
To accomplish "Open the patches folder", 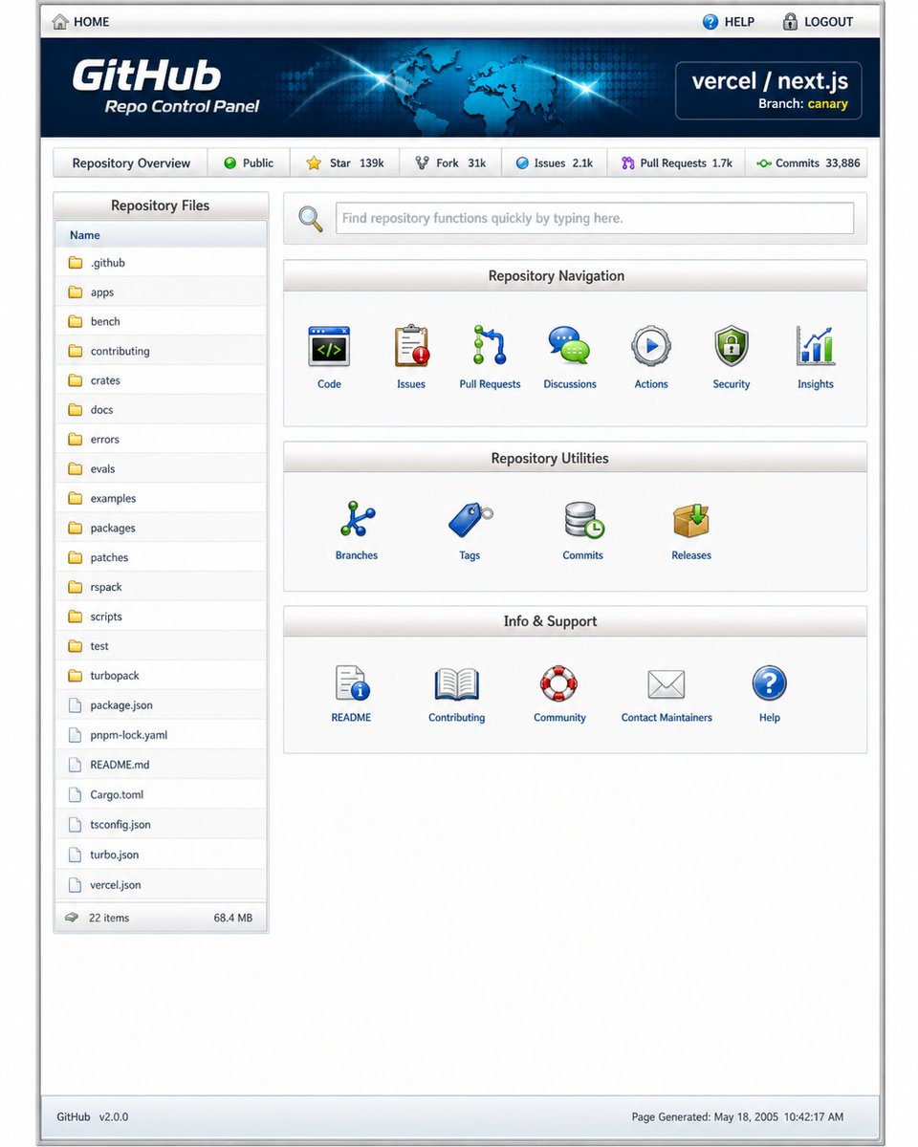I will [161, 557].
